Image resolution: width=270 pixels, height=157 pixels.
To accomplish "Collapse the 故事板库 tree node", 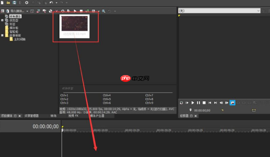I will pyautogui.click(x=3, y=35).
